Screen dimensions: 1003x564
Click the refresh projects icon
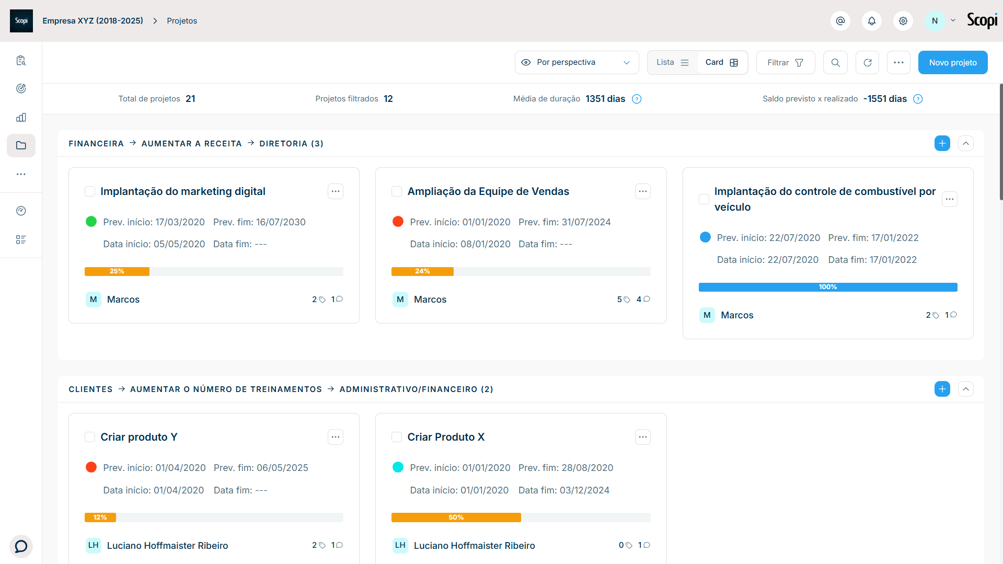tap(868, 63)
